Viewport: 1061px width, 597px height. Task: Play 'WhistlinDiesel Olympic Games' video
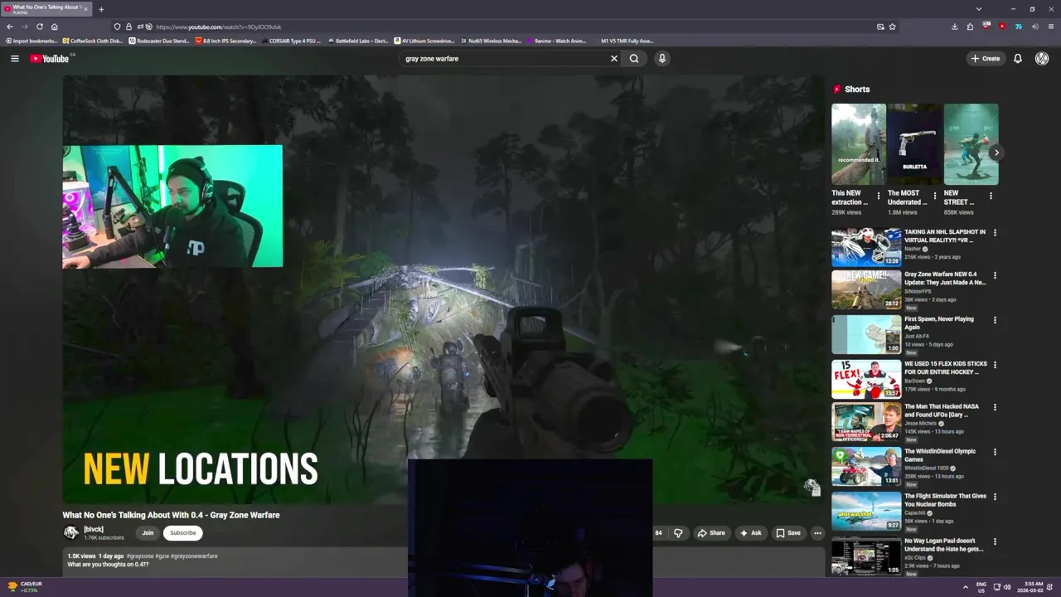point(866,467)
